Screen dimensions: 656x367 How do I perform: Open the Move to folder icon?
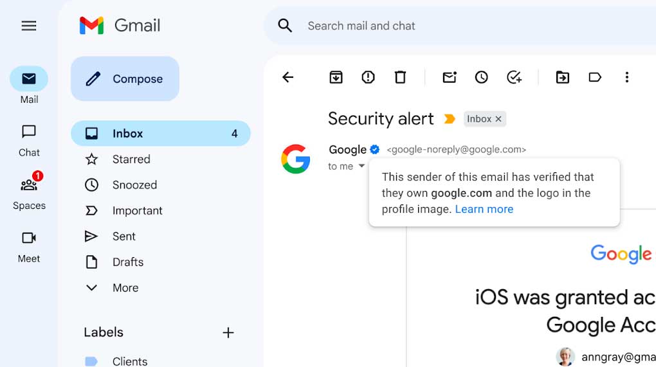563,77
